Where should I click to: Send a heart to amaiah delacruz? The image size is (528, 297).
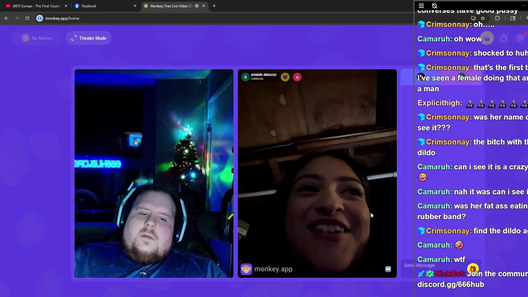[x=285, y=77]
